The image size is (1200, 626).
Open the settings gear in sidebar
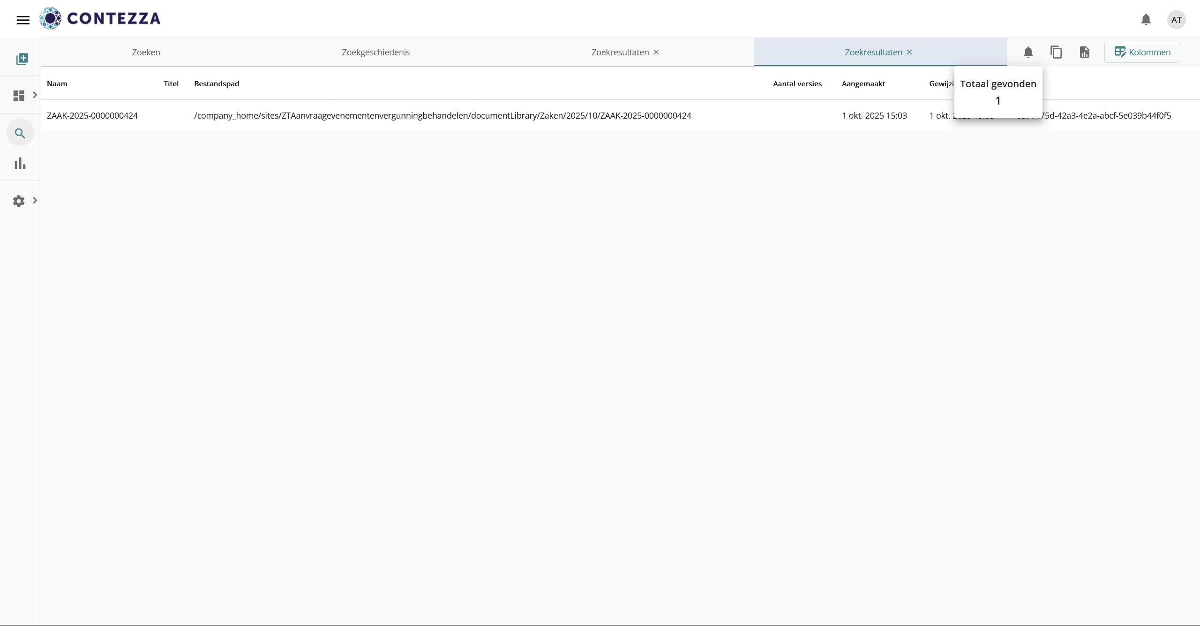pyautogui.click(x=19, y=201)
